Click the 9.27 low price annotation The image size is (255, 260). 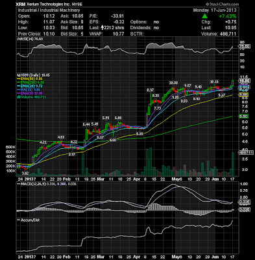click(221, 96)
